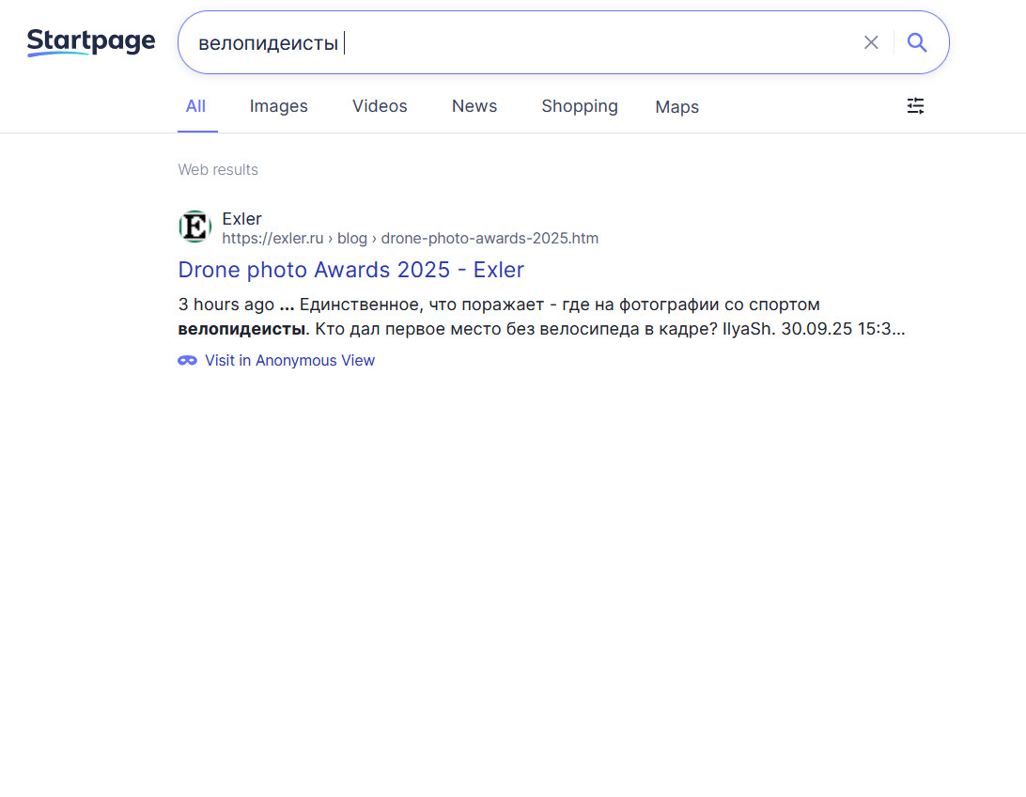Click the 'Visit in Anonymous View' link
The width and height of the screenshot is (1026, 797).
coord(289,361)
